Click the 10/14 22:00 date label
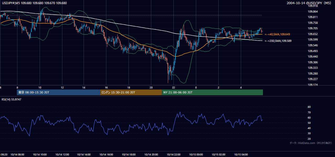The width and height of the screenshot is (335, 157). 174,155
